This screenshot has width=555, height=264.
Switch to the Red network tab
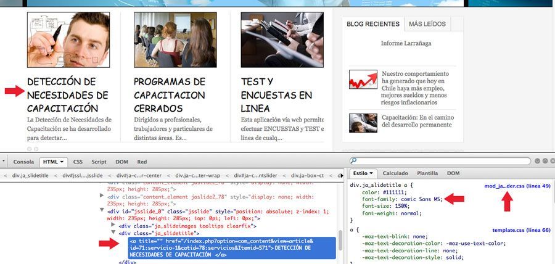[x=142, y=162]
